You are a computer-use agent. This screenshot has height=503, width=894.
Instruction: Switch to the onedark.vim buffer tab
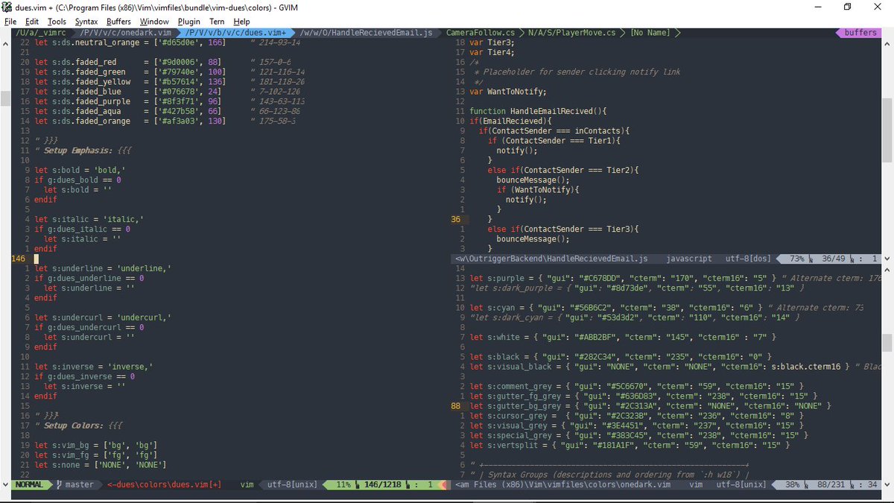pyautogui.click(x=126, y=33)
